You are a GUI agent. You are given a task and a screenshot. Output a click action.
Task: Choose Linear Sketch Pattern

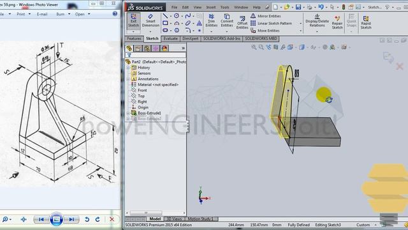(x=271, y=23)
